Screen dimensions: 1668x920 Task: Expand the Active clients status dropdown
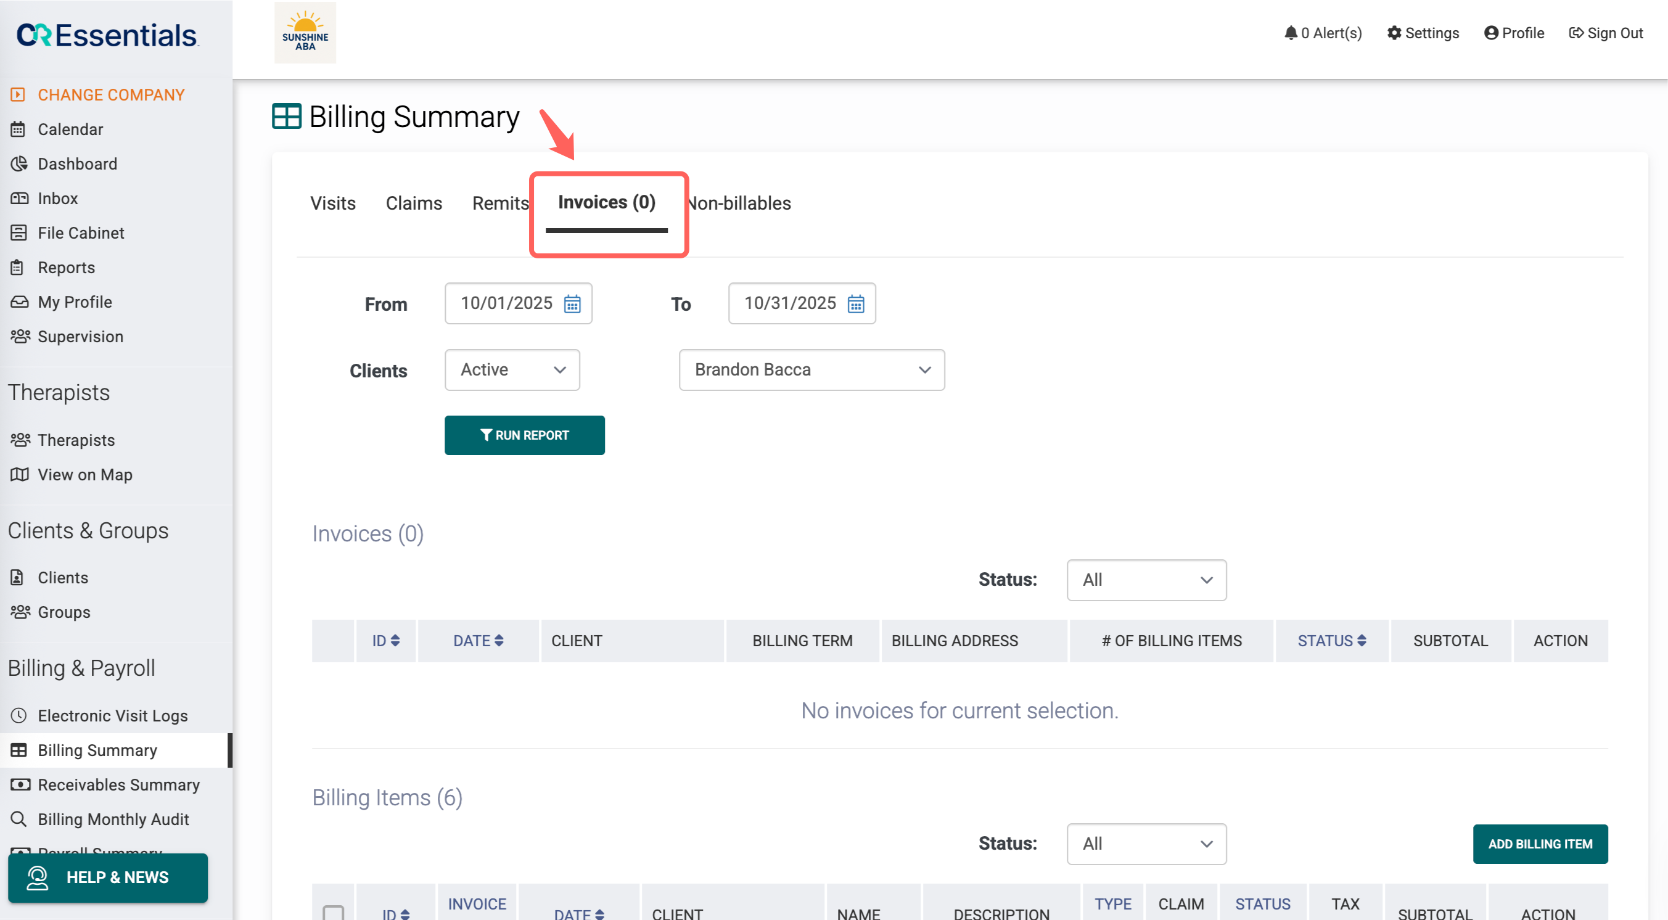(512, 370)
